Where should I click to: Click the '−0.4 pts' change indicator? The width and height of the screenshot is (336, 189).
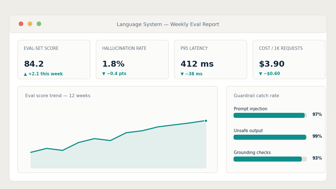[x=114, y=74]
